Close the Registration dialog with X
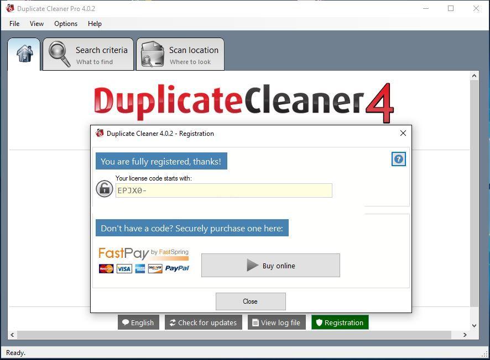Screen dimensions: 490x360 pyautogui.click(x=403, y=133)
